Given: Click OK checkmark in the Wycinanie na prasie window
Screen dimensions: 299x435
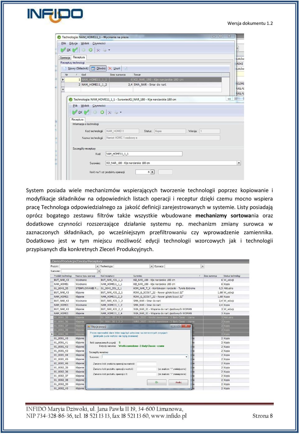Looking at the screenshot, I should pyautogui.click(x=66, y=50).
